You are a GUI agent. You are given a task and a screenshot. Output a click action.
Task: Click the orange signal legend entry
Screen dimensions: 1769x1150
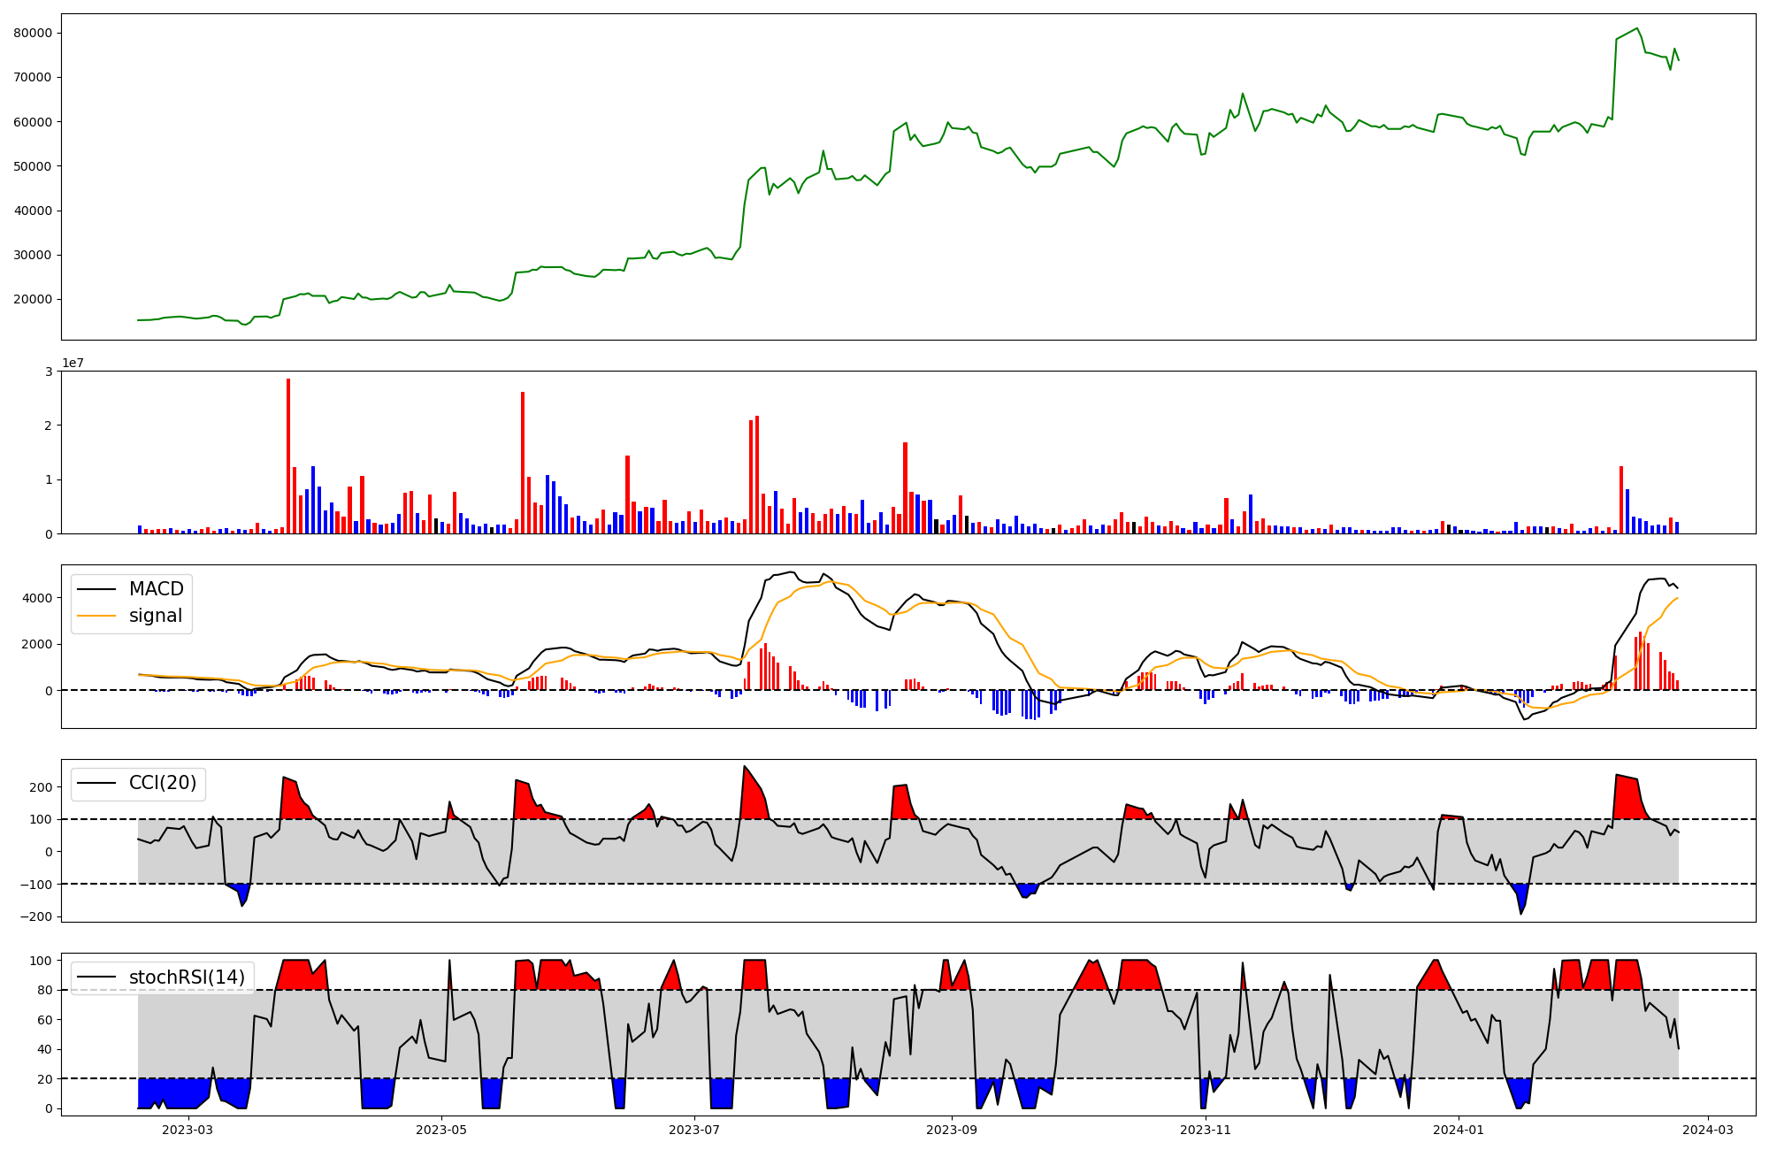155,616
